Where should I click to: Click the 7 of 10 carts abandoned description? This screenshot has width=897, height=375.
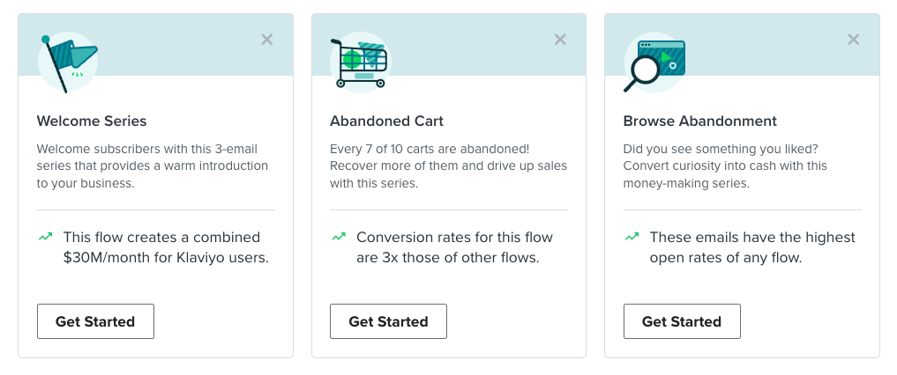click(448, 166)
